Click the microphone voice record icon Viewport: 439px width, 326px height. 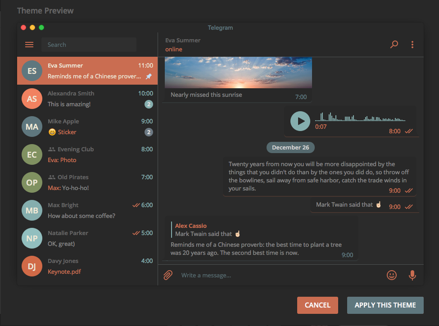click(x=412, y=275)
